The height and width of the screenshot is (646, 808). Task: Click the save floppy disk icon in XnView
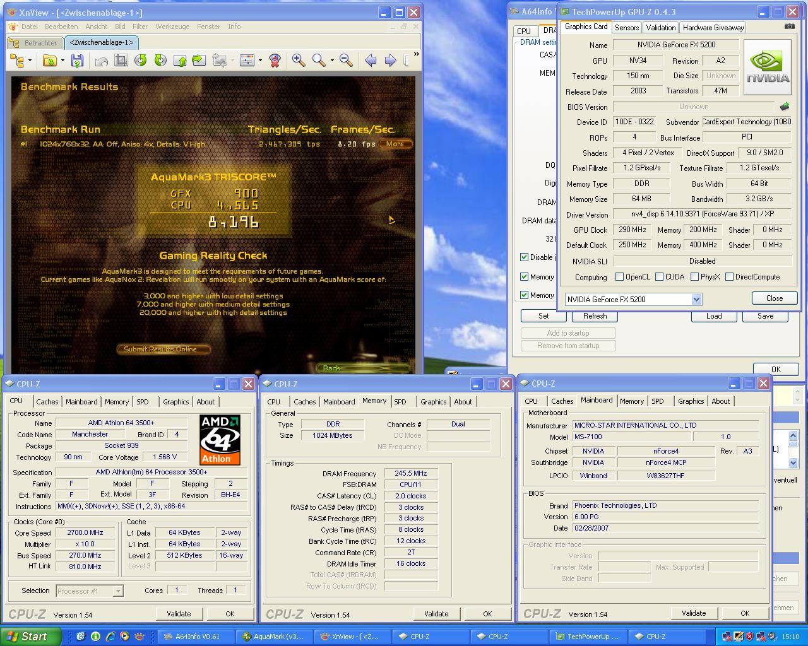point(77,61)
